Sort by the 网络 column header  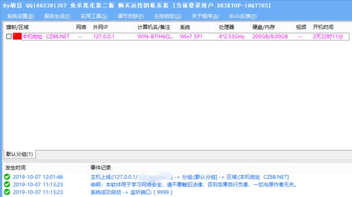(x=81, y=27)
